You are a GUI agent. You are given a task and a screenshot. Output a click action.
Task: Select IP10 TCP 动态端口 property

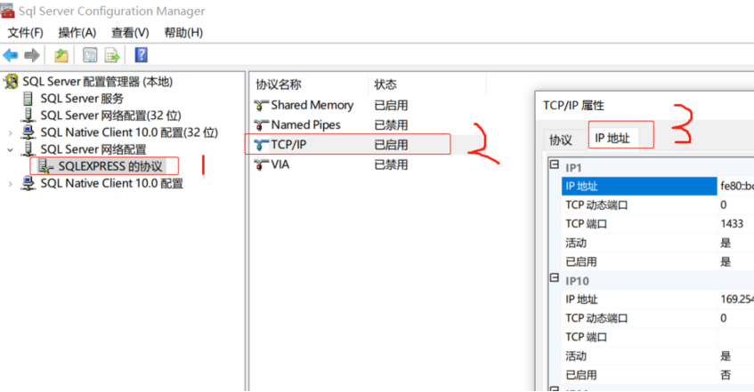point(658,318)
